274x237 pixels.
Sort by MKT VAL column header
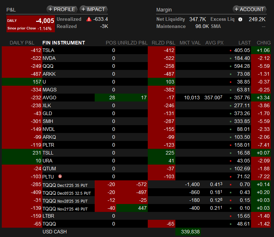pos(190,43)
